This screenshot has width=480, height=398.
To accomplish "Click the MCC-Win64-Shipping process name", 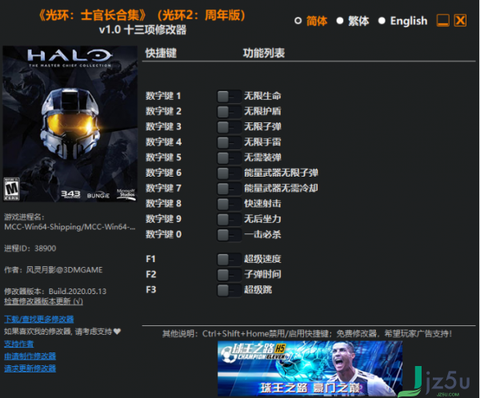I will (x=70, y=227).
